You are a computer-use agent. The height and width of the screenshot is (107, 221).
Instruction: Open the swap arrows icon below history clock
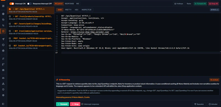(x=3, y=25)
